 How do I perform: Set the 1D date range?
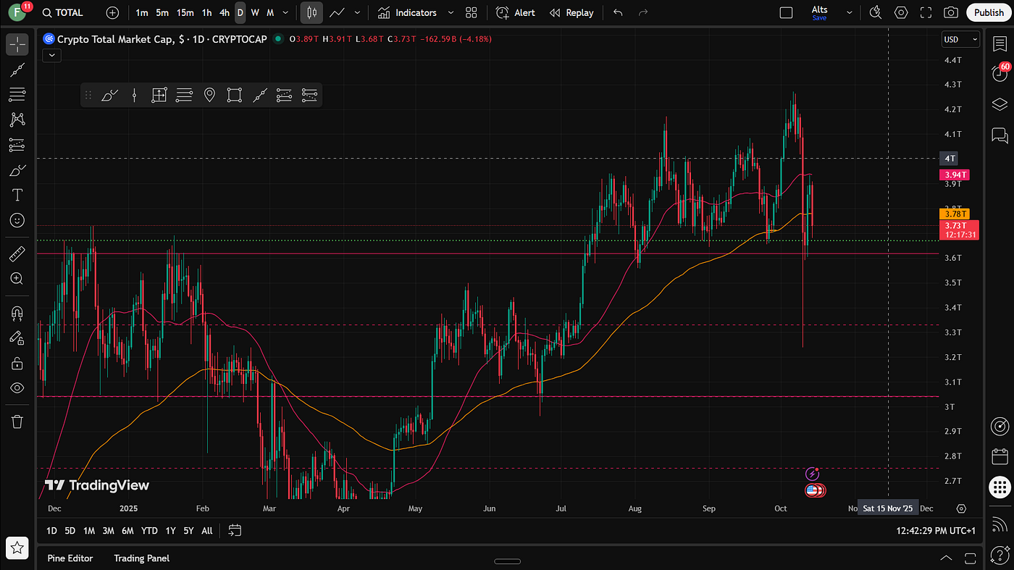(51, 531)
